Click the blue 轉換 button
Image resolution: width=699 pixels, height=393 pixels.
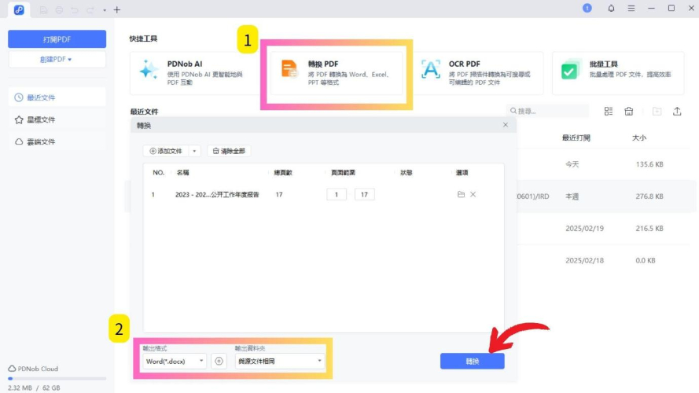coord(472,361)
